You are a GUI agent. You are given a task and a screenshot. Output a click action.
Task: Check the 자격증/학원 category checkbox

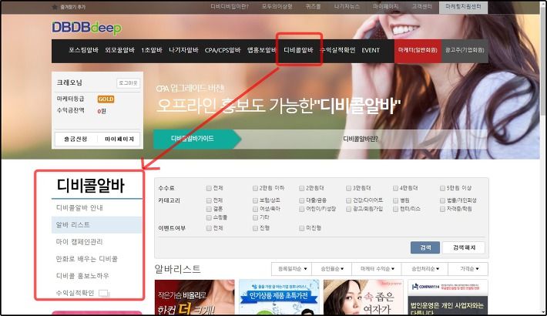[x=442, y=209]
